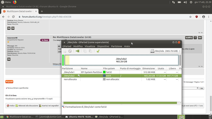
Task: Click the paste partition toolbar icon
Action: coord(90,51)
